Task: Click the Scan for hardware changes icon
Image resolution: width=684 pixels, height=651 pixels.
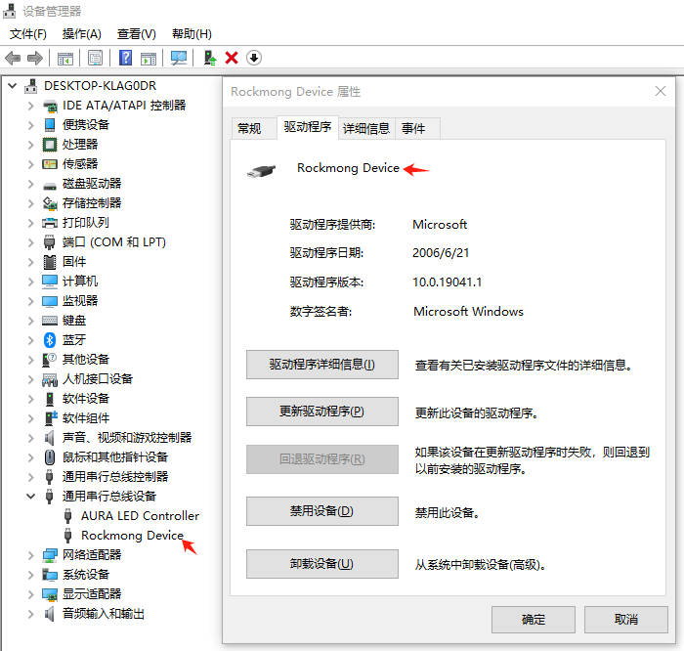Action: click(179, 58)
